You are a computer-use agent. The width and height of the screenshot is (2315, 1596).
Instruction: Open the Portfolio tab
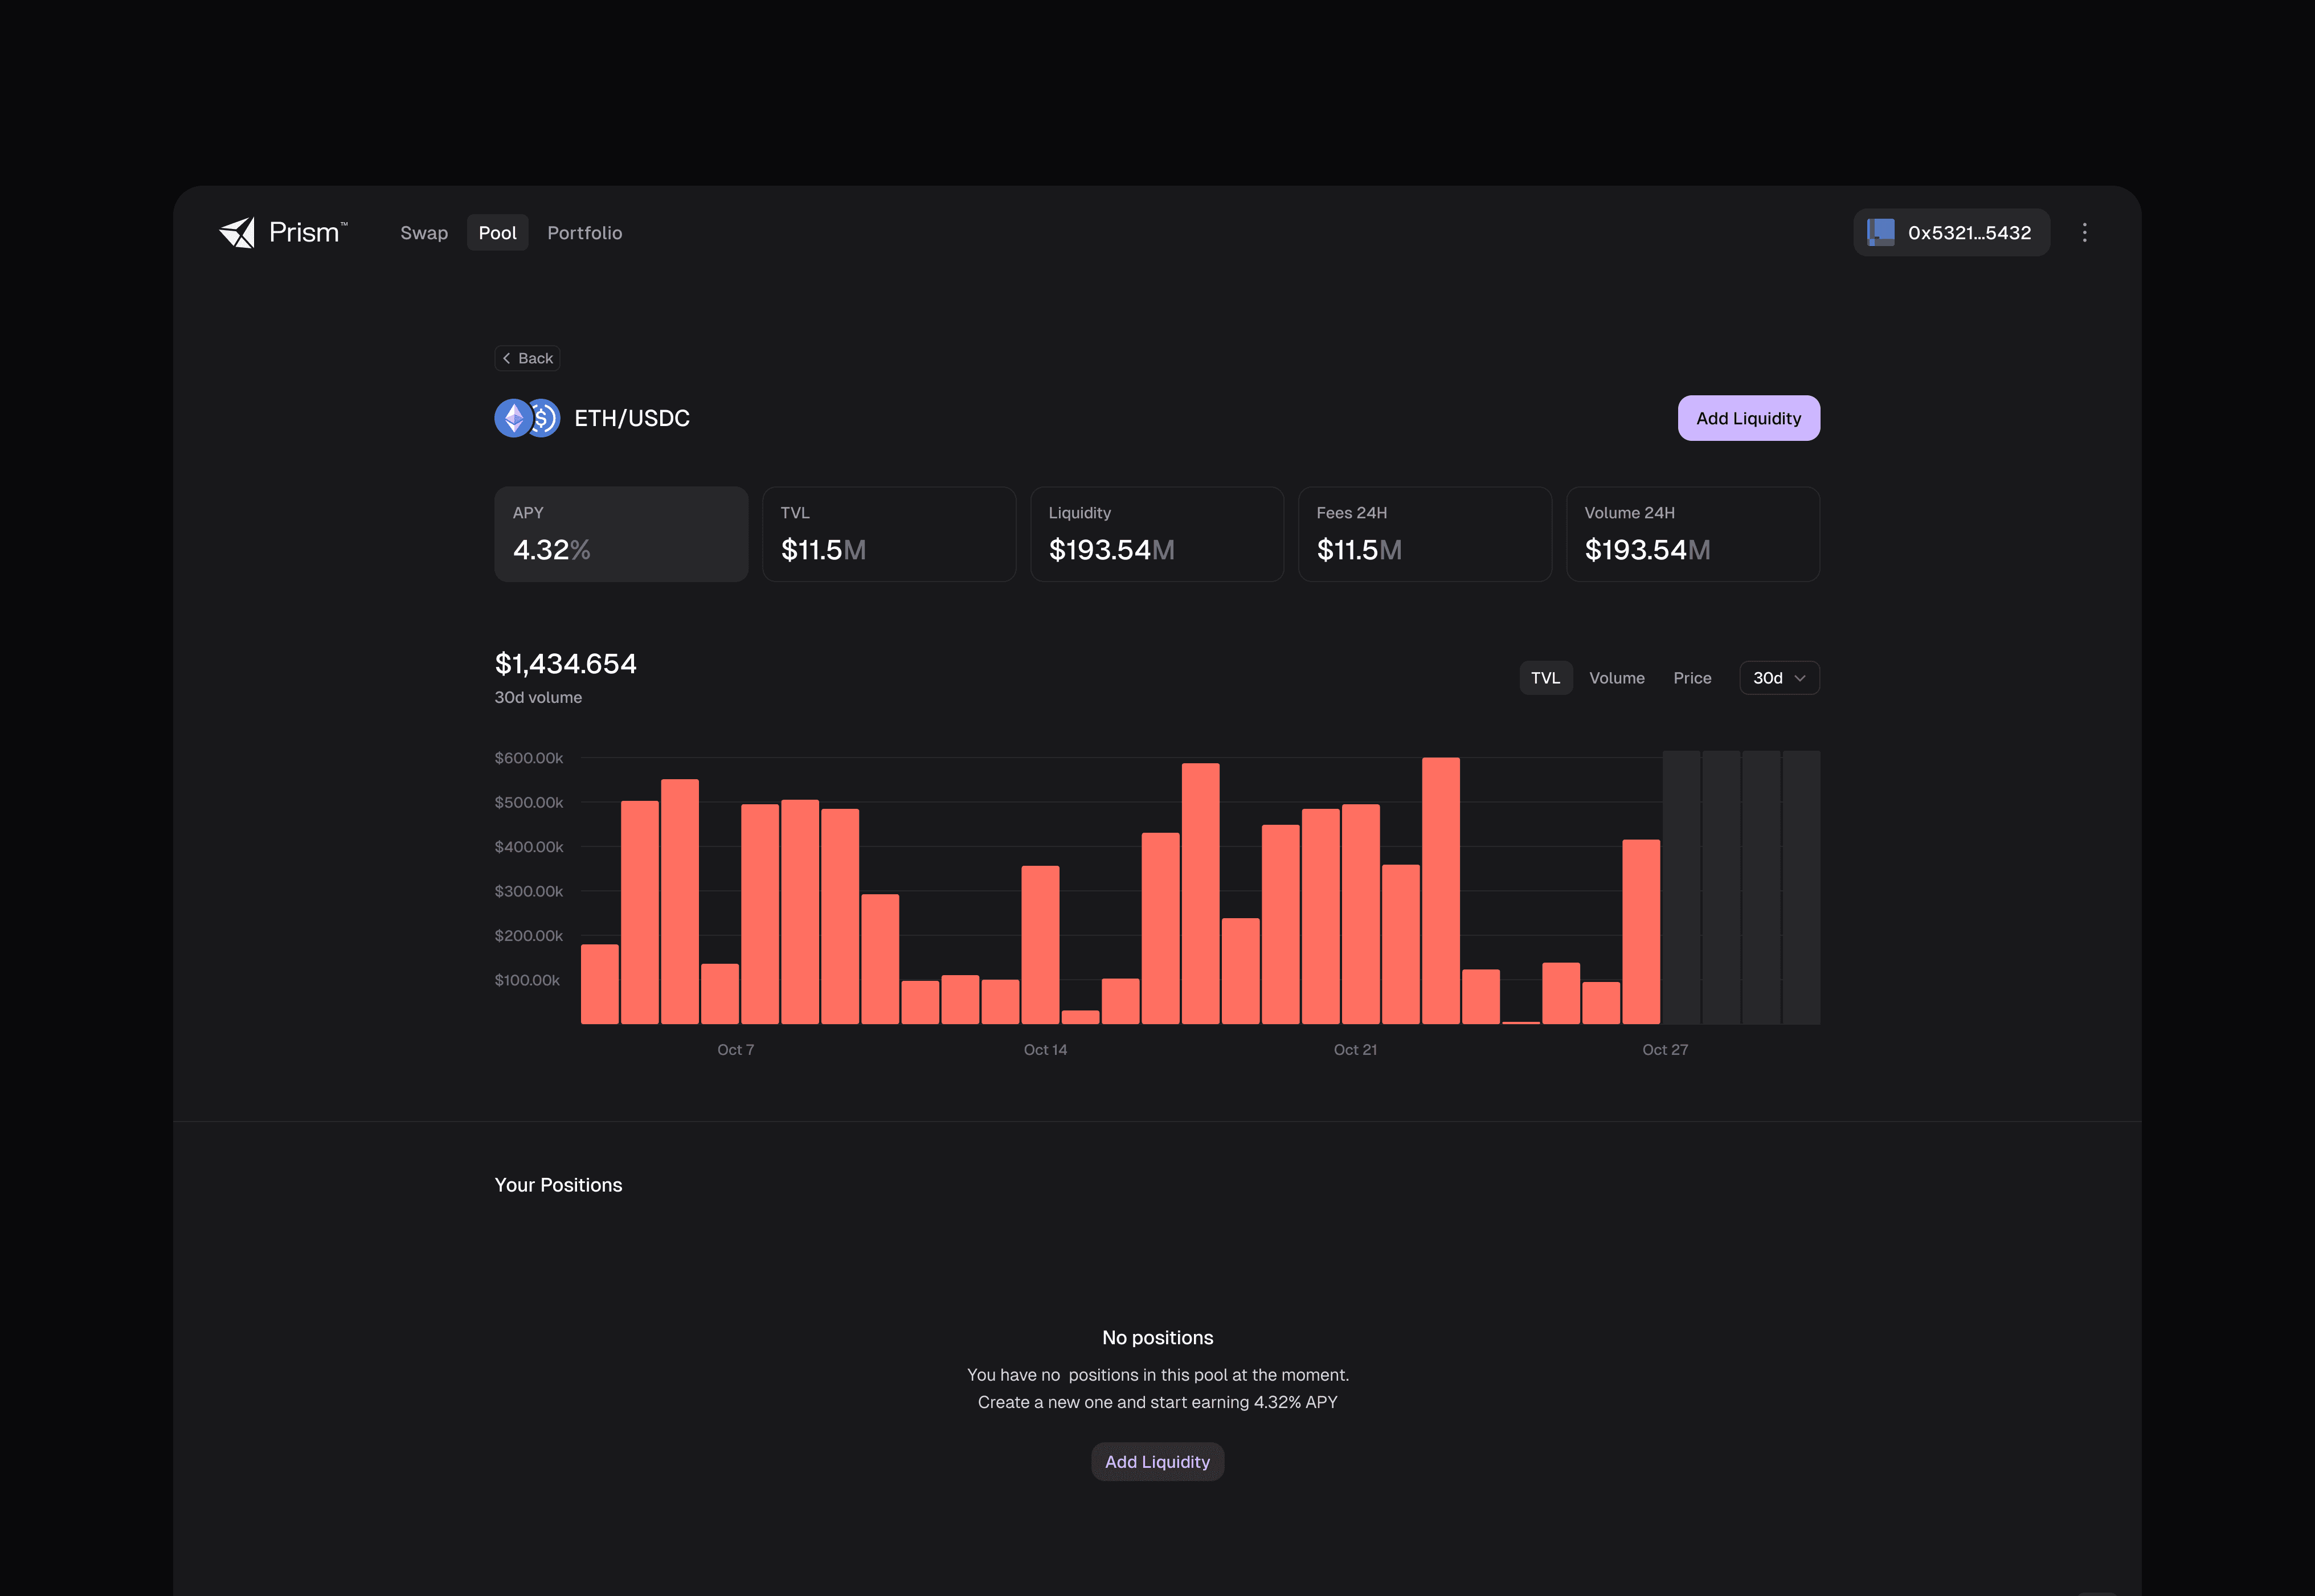pyautogui.click(x=584, y=233)
